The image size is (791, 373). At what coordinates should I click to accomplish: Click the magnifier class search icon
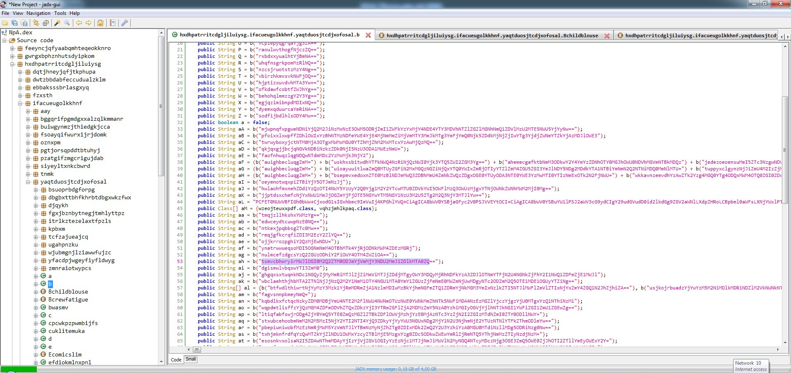(67, 23)
